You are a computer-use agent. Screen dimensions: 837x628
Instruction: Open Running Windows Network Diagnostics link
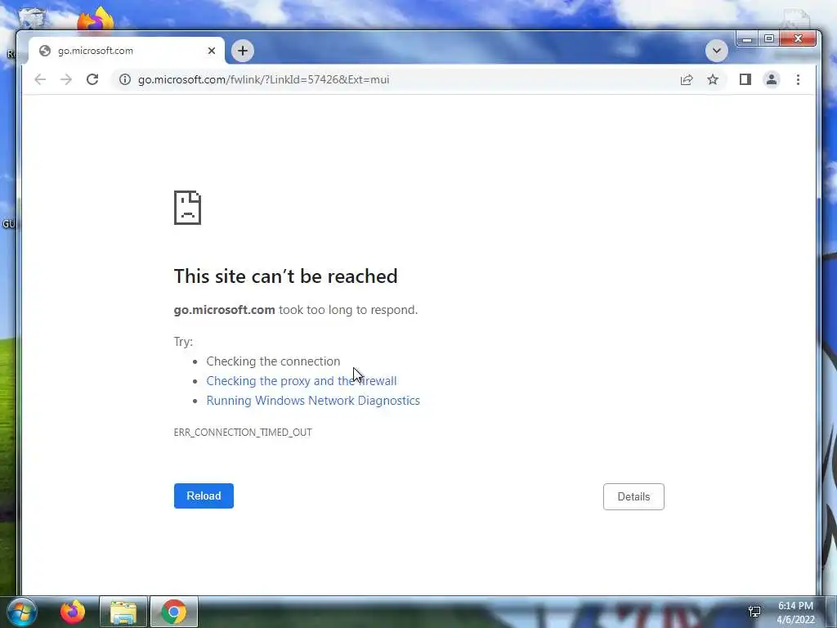pos(313,401)
